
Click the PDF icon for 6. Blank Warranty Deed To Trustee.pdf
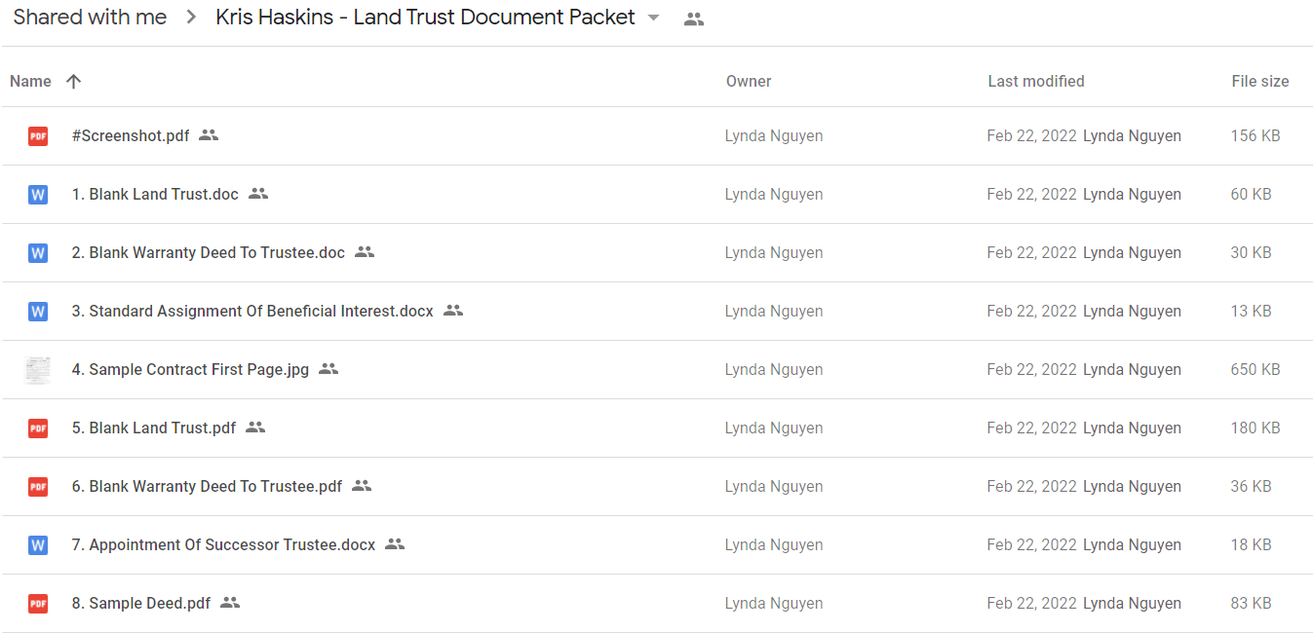point(38,487)
